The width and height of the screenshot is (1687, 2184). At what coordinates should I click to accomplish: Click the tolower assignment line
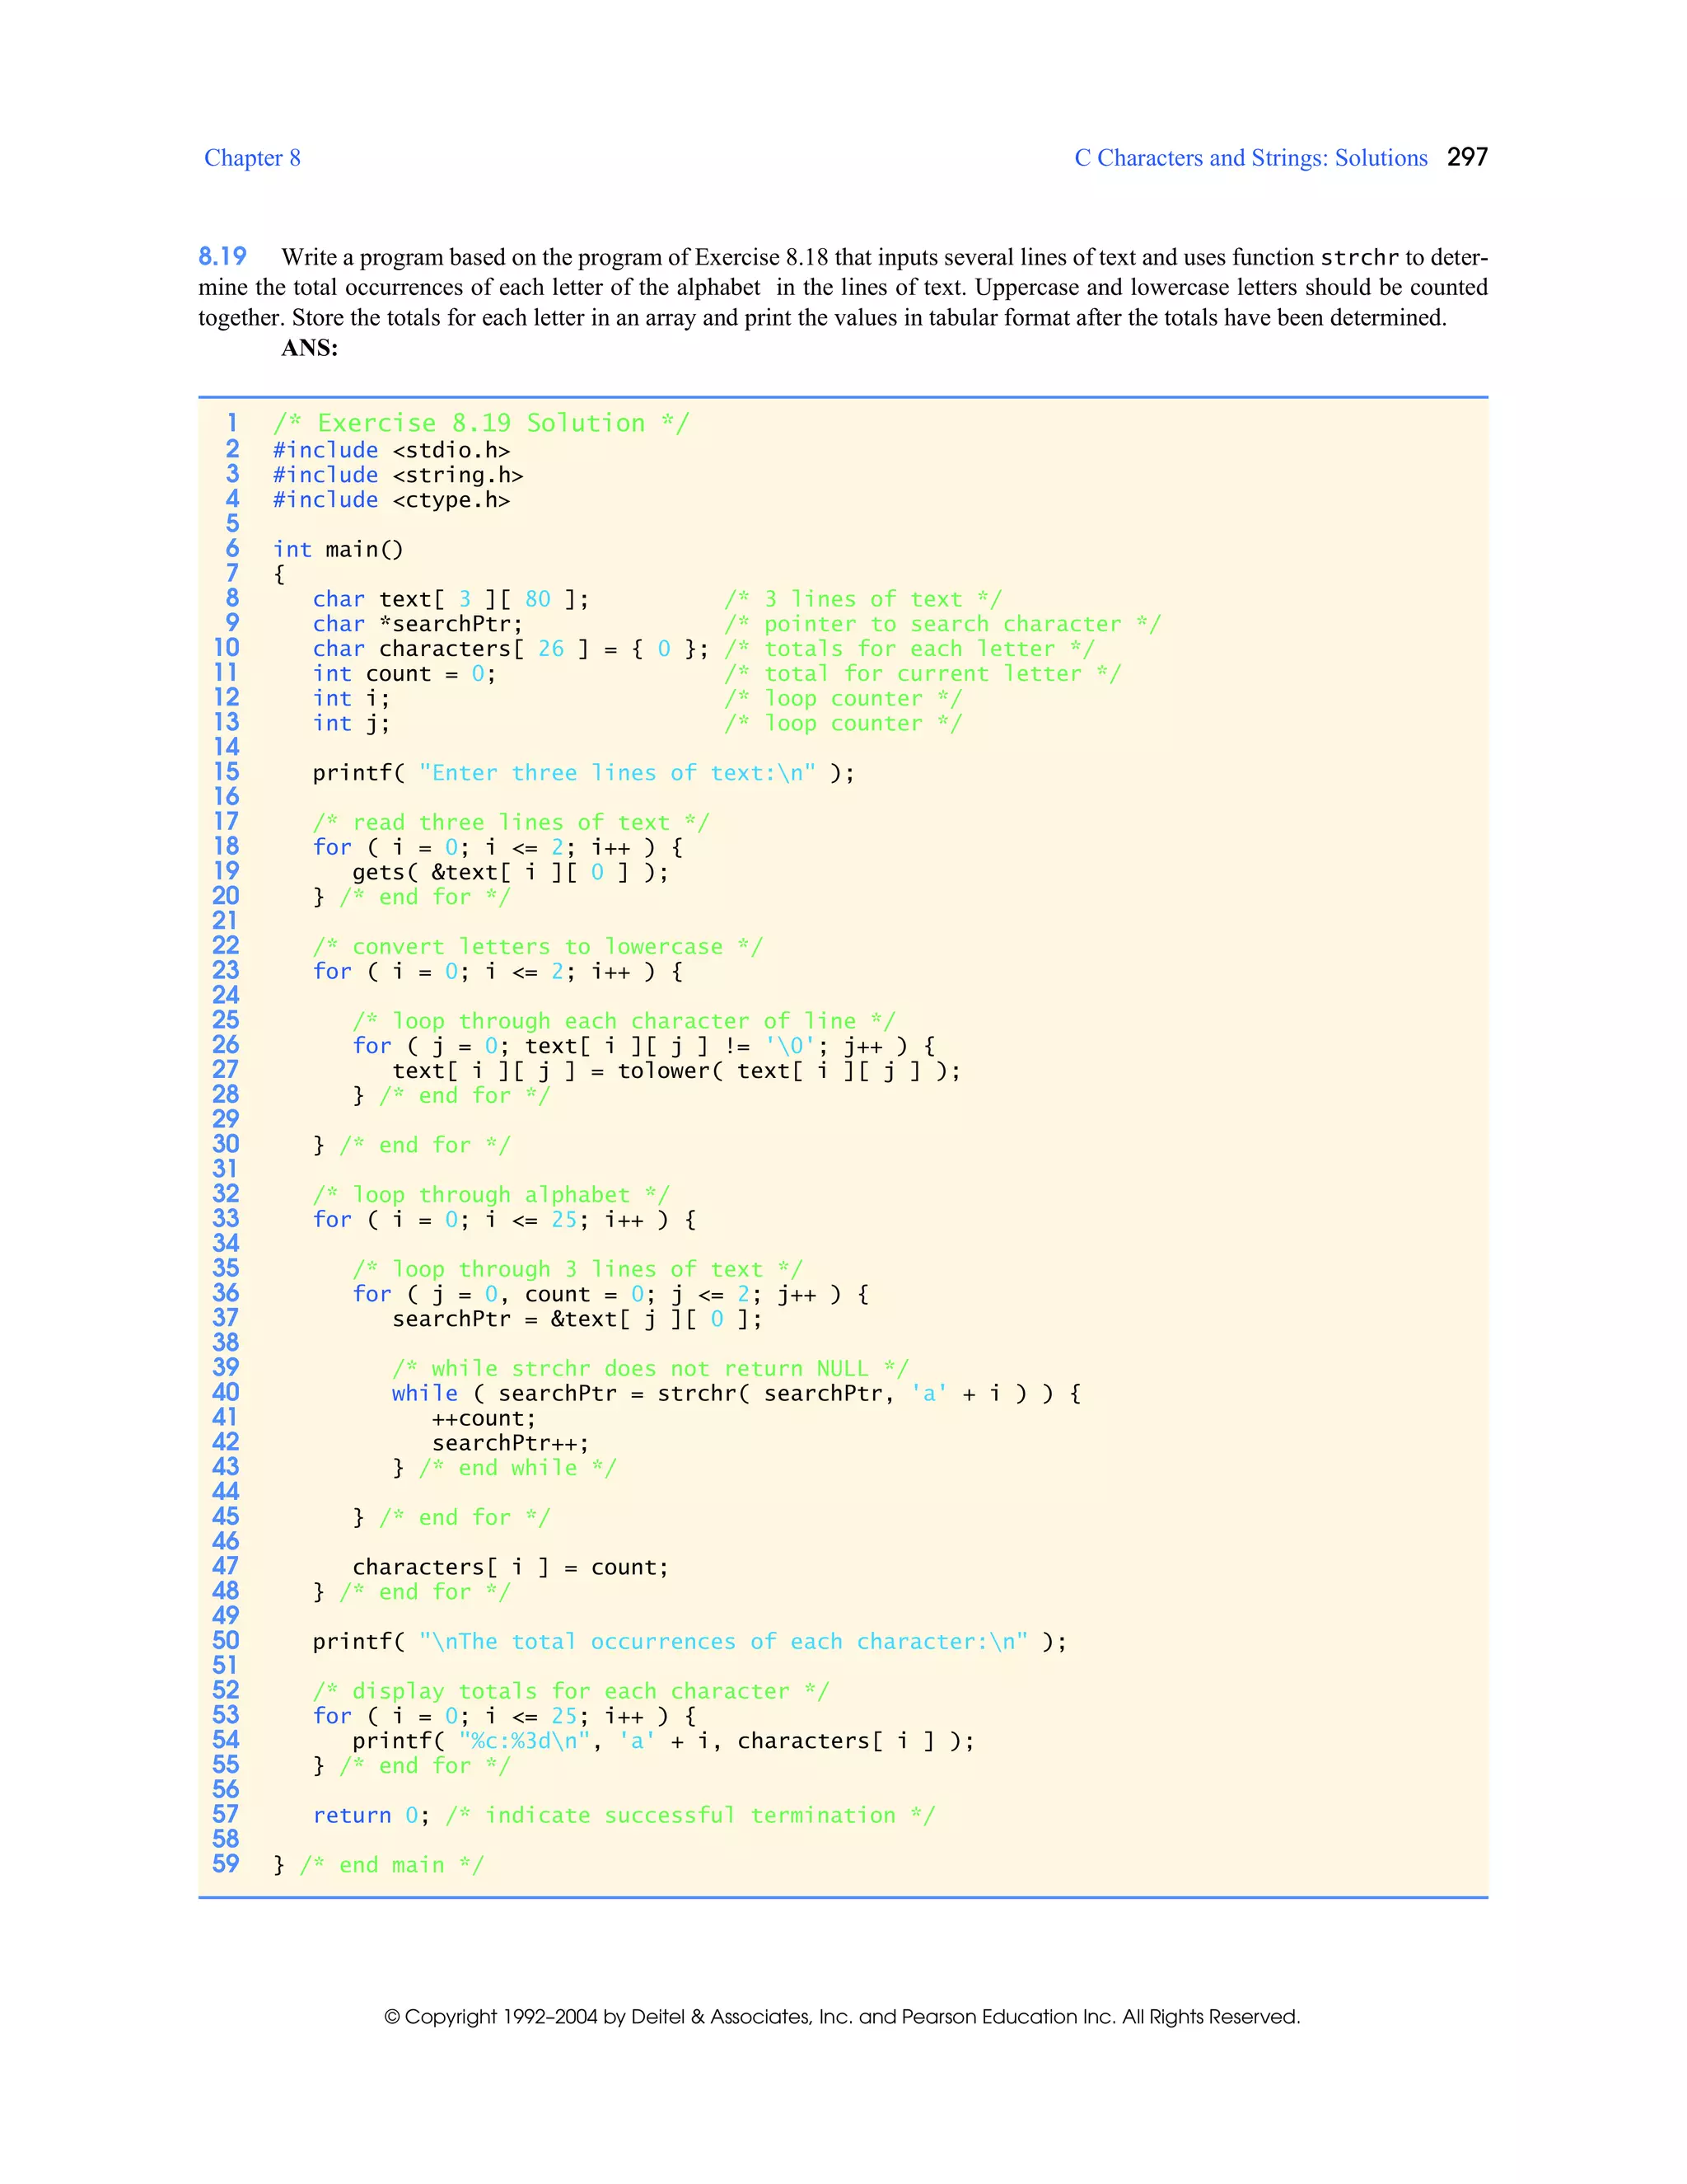click(675, 1071)
